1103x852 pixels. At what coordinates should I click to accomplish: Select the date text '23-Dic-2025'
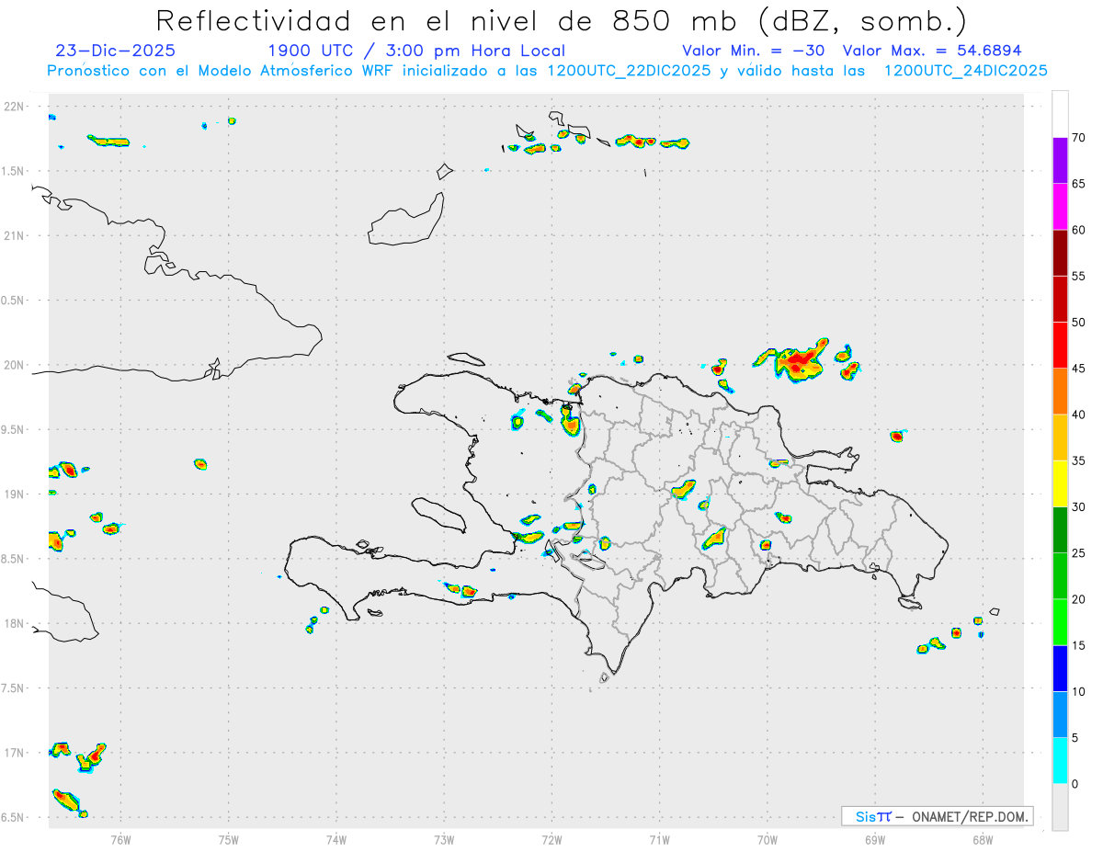pos(116,51)
